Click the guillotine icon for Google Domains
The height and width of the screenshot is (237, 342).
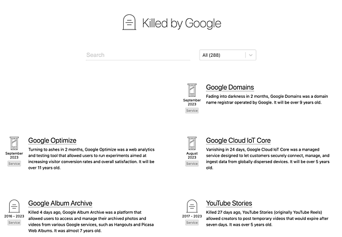pyautogui.click(x=192, y=90)
